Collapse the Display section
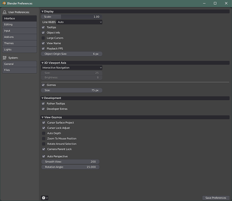This screenshot has width=232, height=201. pos(42,12)
